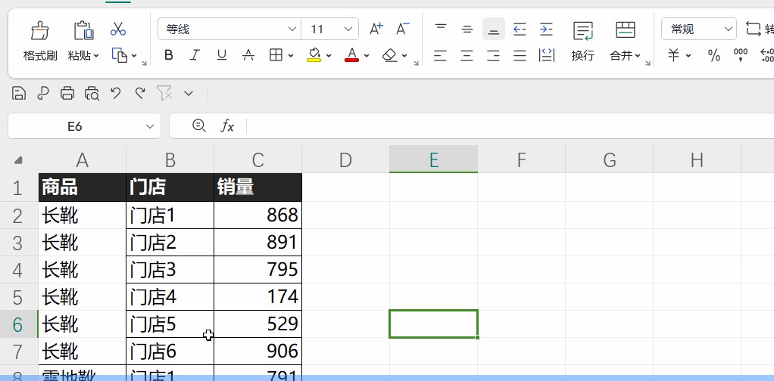Viewport: 774px width, 381px height.
Task: Expand the clear (eraser) dropdown arrow
Action: pyautogui.click(x=404, y=56)
